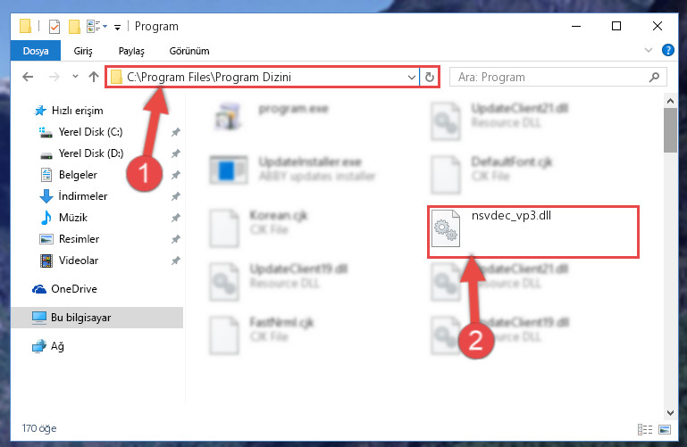Screen dimensions: 687x447
Task: Click the Properties checkmark icon in title bar
Action: [54, 27]
